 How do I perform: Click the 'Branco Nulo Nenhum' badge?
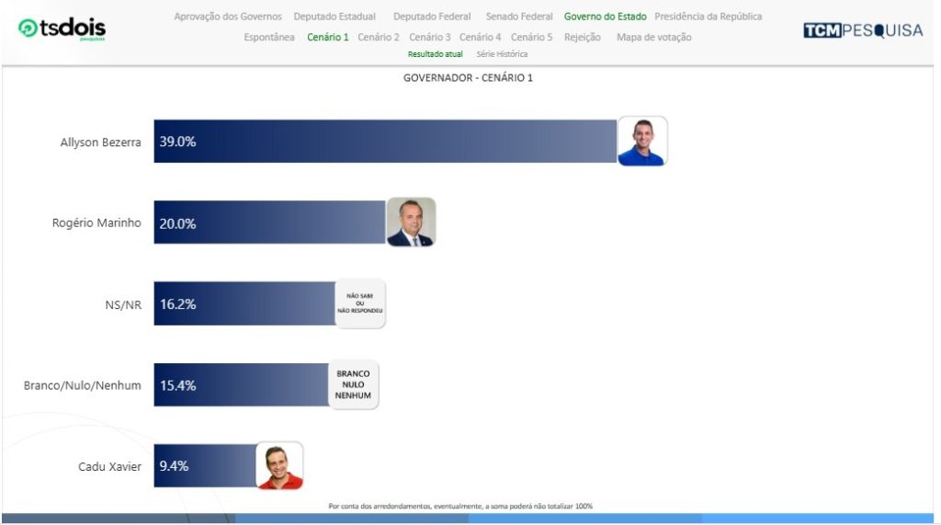point(354,384)
